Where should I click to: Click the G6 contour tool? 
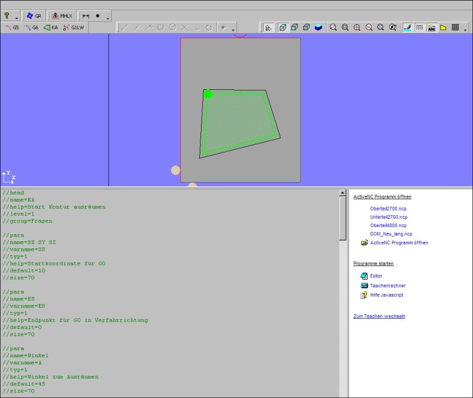click(31, 27)
